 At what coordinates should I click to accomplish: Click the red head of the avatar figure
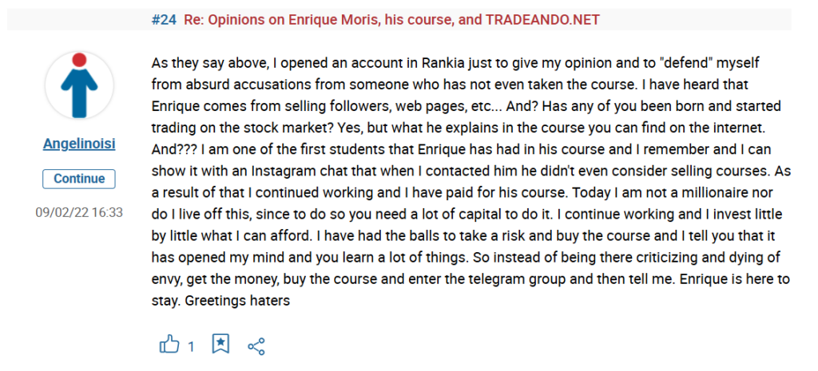click(x=79, y=60)
